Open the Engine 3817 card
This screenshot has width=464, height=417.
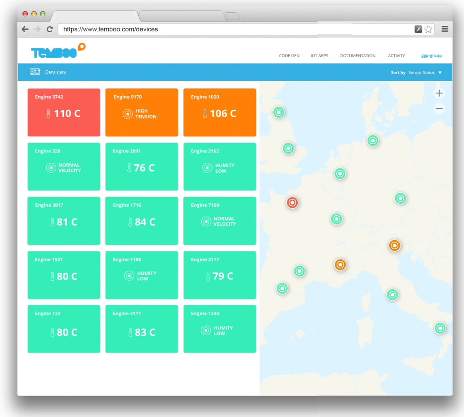pyautogui.click(x=63, y=221)
